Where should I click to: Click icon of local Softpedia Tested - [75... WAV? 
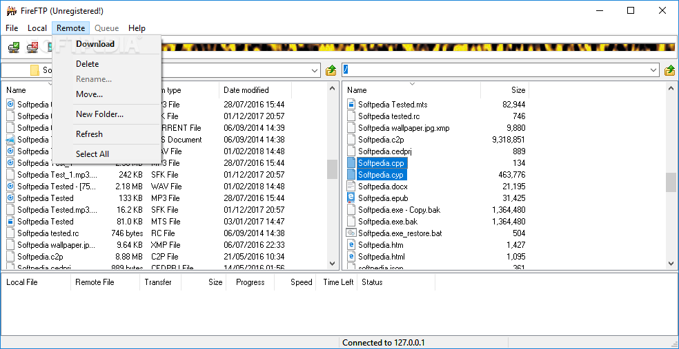click(x=11, y=187)
